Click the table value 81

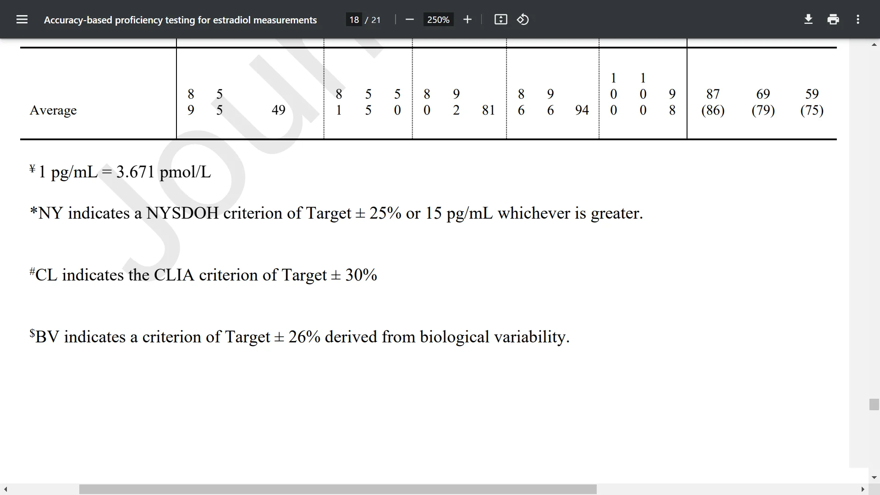[488, 110]
